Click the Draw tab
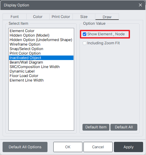Image resolution: width=146 pixels, height=155 pixels. [107, 17]
